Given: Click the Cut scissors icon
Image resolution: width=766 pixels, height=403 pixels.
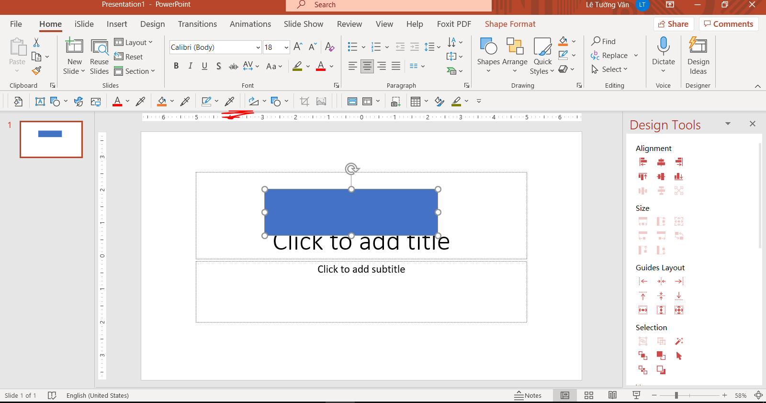Looking at the screenshot, I should pyautogui.click(x=36, y=43).
